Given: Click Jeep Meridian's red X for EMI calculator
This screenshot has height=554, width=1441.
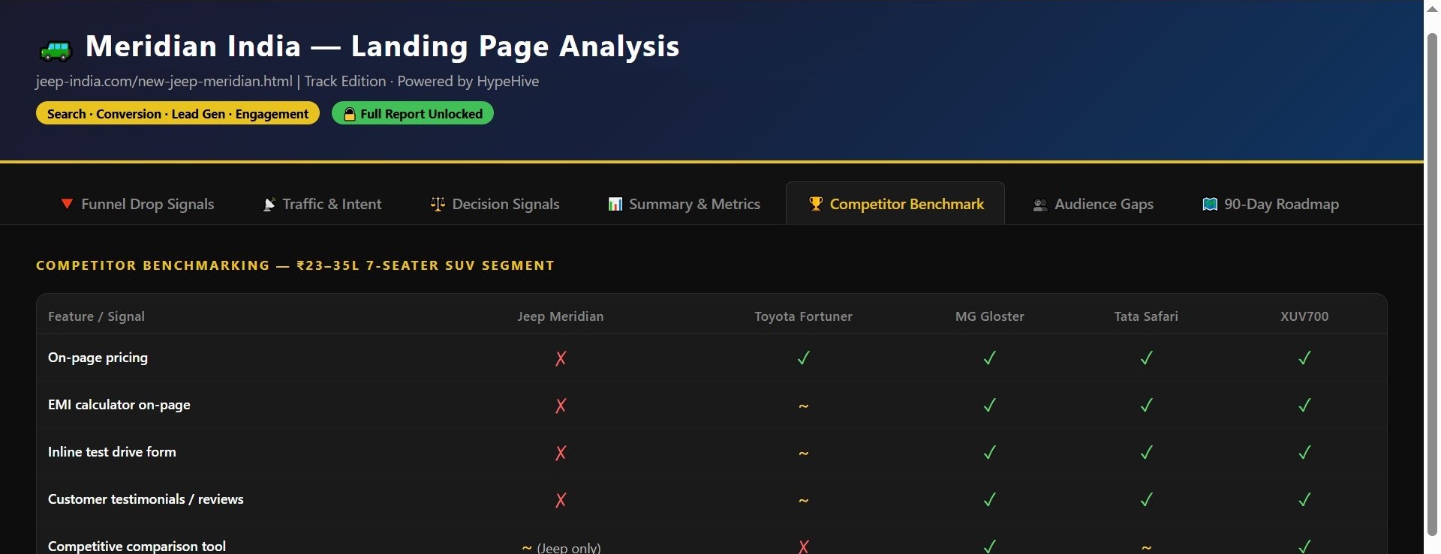Looking at the screenshot, I should [561, 406].
